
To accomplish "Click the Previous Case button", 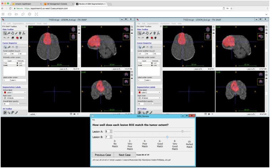I will pyautogui.click(x=103, y=155).
